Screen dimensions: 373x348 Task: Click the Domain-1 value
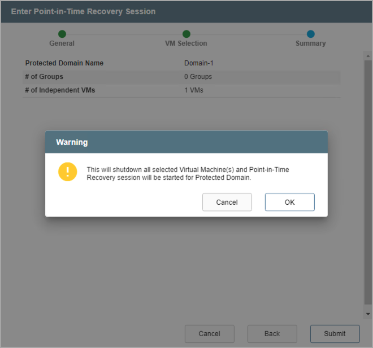click(x=199, y=63)
